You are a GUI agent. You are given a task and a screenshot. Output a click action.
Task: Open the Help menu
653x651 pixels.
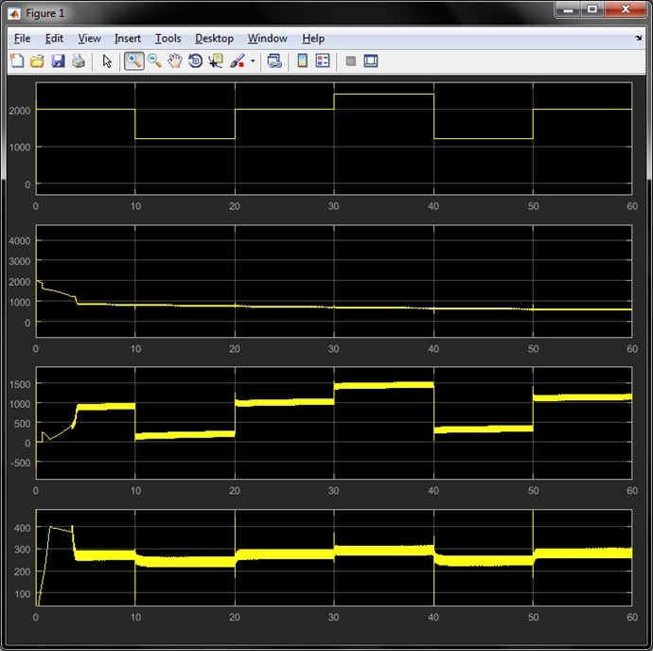pos(313,38)
